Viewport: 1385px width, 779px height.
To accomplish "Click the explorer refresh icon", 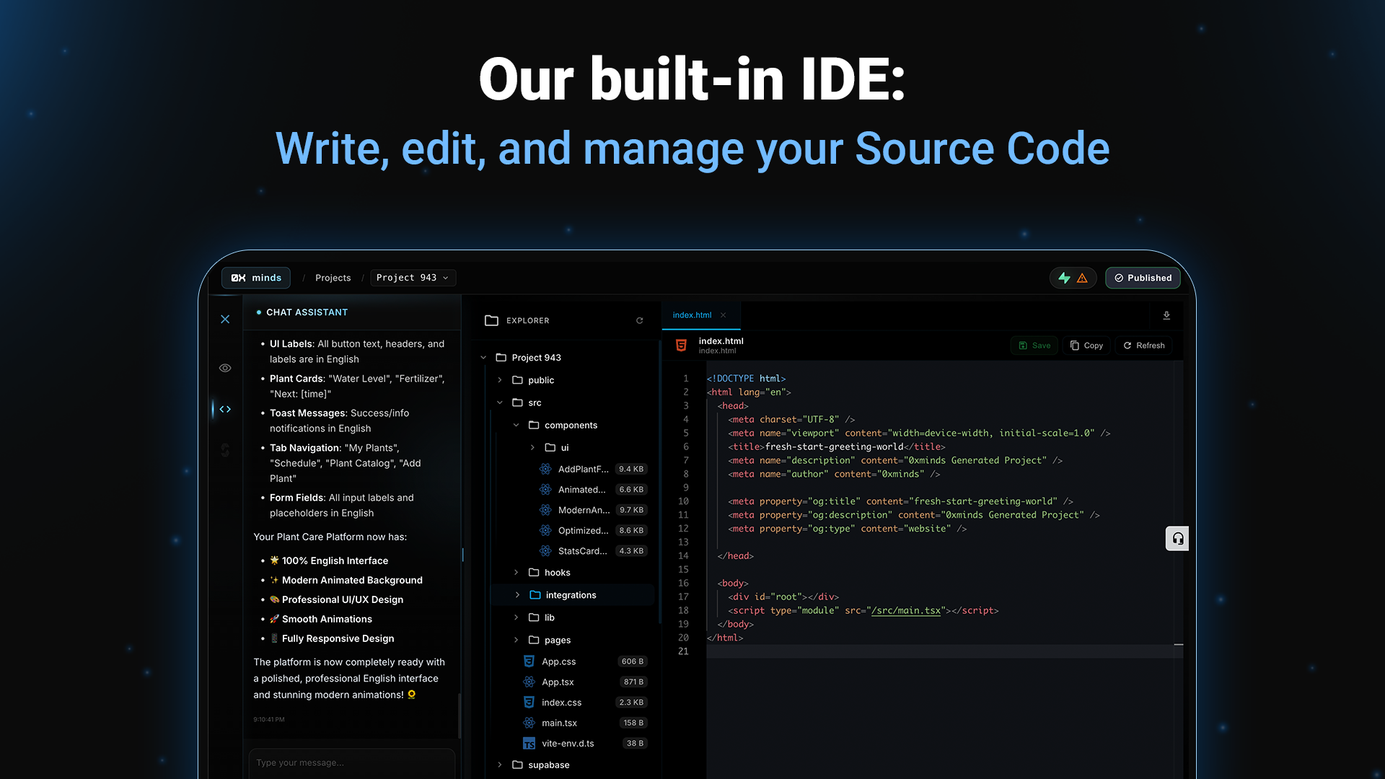I will 639,320.
